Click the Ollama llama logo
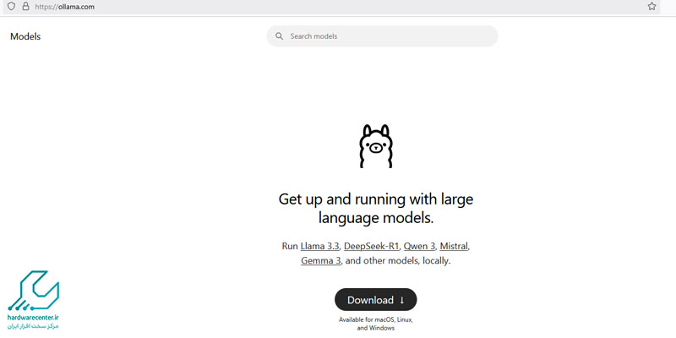The width and height of the screenshot is (676, 338). click(375, 146)
